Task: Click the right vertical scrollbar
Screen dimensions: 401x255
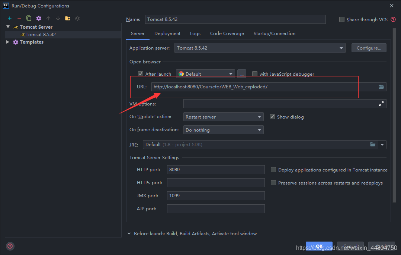Action: tap(394, 115)
